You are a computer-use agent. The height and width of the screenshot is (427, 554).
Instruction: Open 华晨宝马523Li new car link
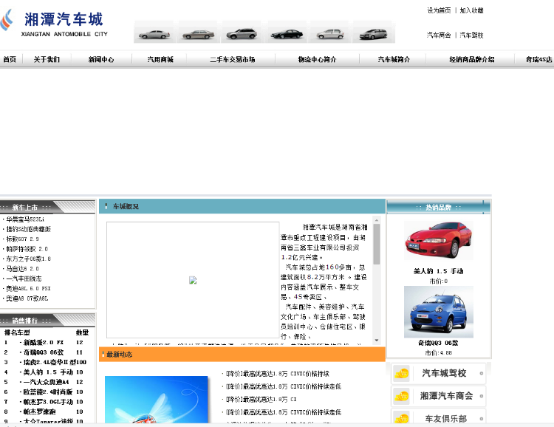coord(25,219)
